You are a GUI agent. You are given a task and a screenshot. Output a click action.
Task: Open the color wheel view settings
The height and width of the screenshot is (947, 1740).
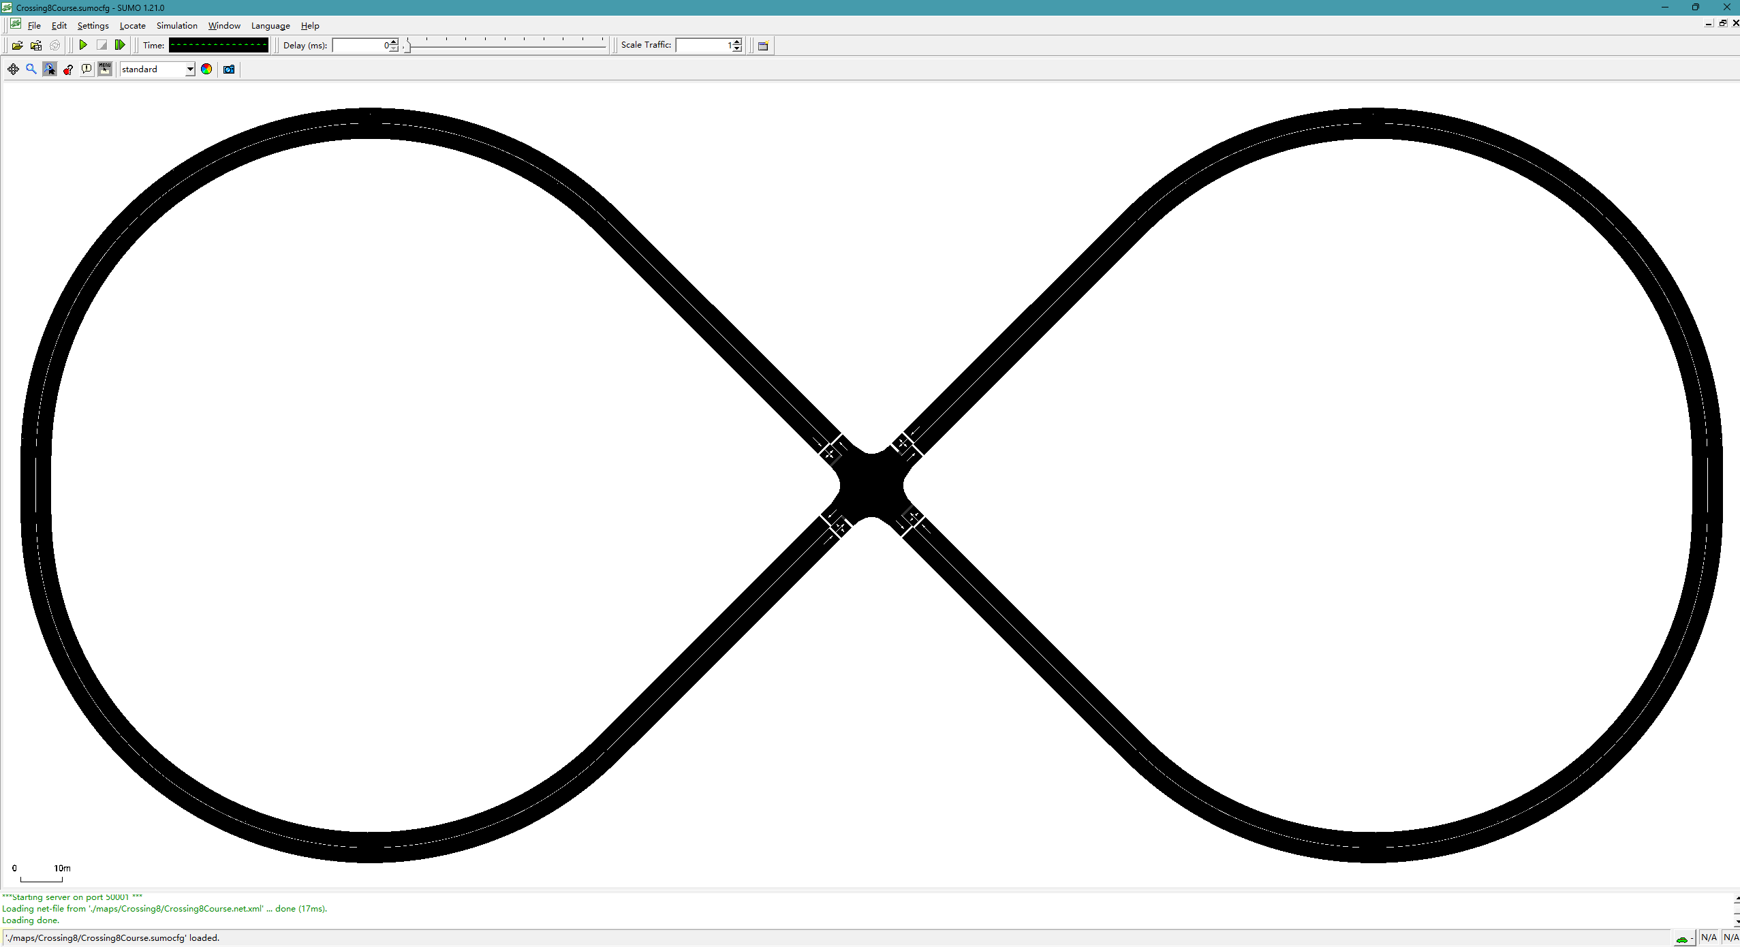click(x=206, y=69)
